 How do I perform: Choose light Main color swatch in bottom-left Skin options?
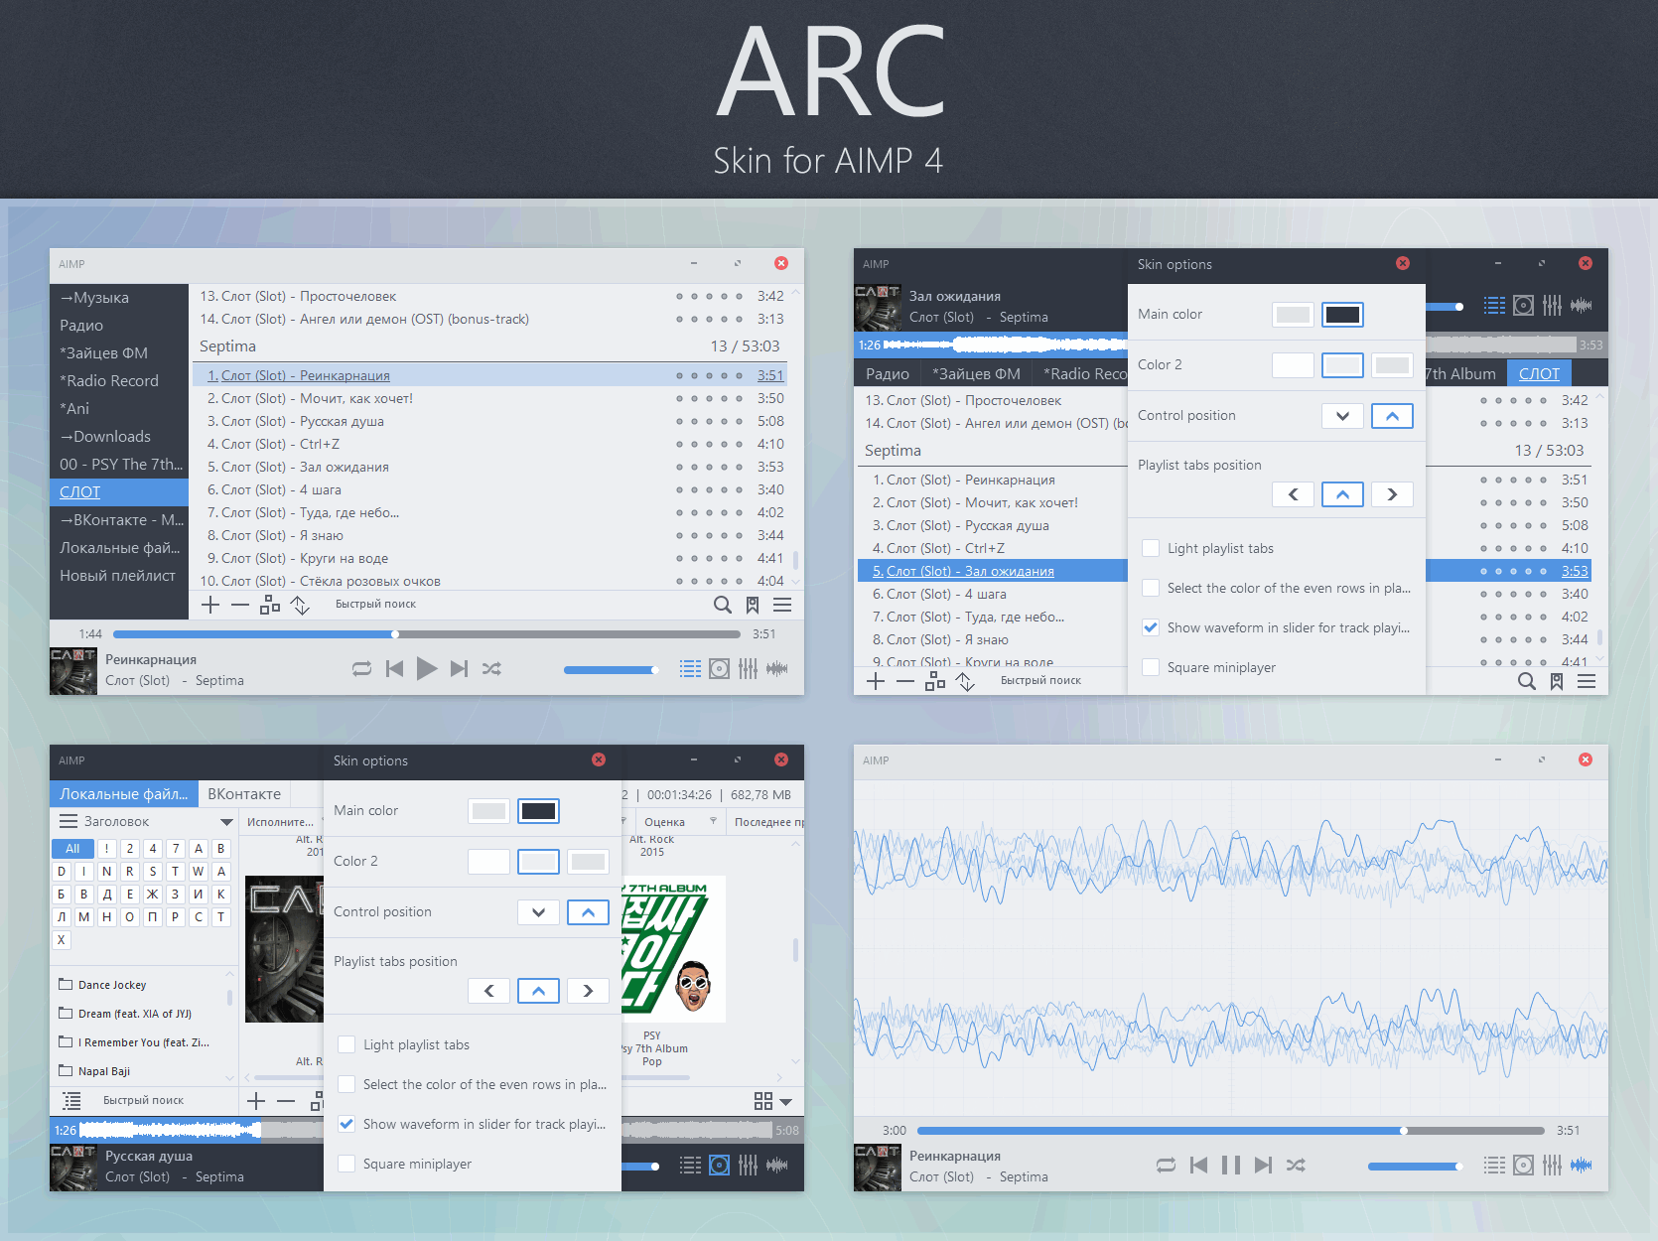488,811
